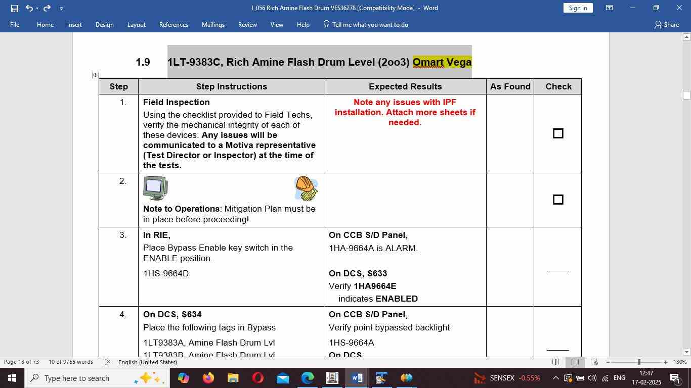Viewport: 691px width, 388px height.
Task: Switch to Read Mode view
Action: (x=555, y=362)
